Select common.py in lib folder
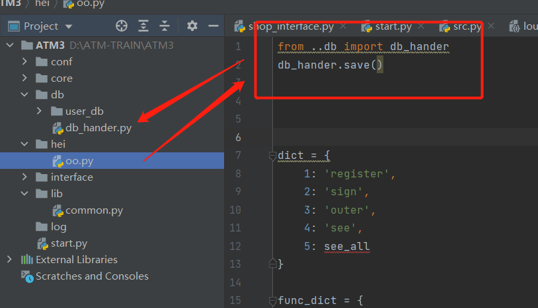 (x=94, y=210)
